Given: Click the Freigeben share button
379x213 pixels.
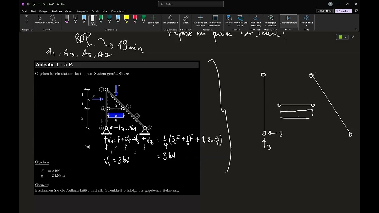Looking at the screenshot, I should 343,11.
